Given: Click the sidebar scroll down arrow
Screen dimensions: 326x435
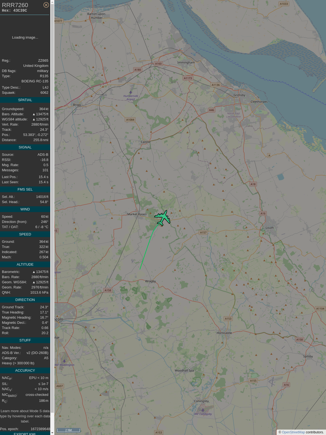Looking at the screenshot, I should point(52,433).
